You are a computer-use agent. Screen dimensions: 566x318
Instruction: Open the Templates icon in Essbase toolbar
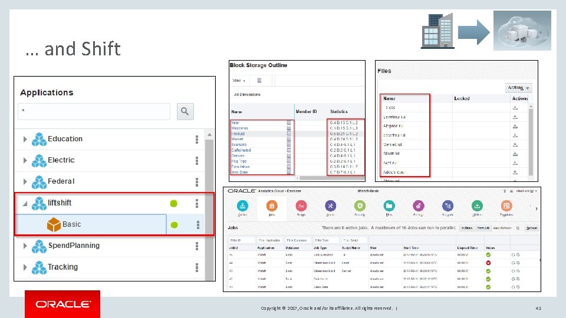506,206
